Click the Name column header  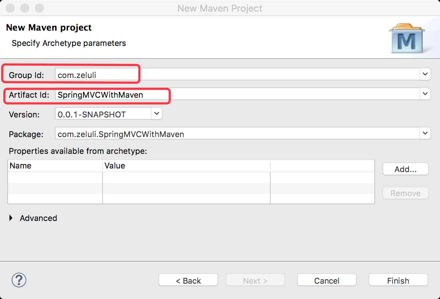tap(55, 166)
